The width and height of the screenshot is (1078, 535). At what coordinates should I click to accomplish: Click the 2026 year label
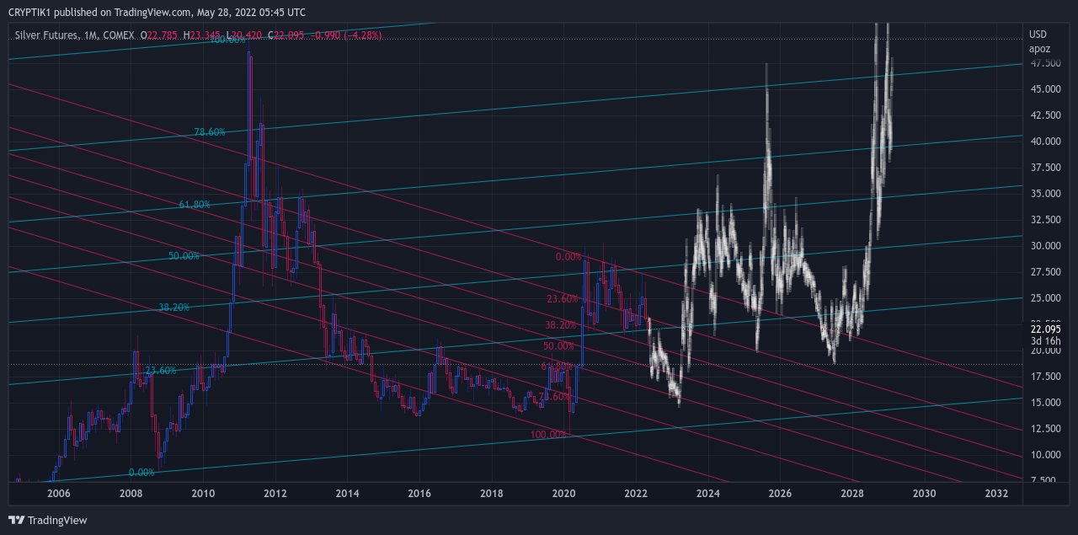click(781, 493)
